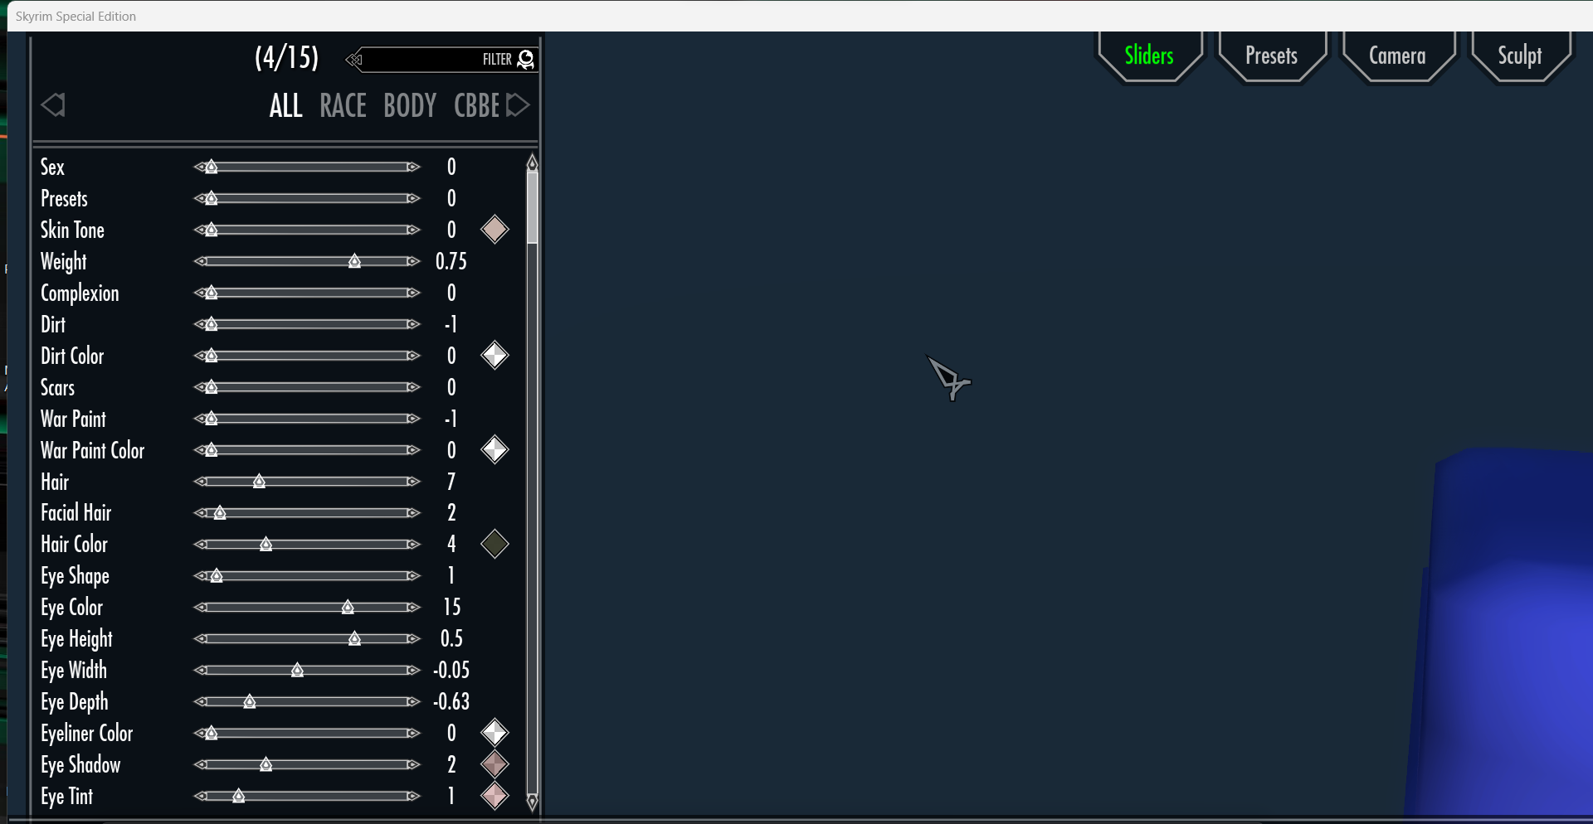Screen dimensions: 1593x824
Task: Open the War Paint Color swatch
Action: pyautogui.click(x=494, y=450)
